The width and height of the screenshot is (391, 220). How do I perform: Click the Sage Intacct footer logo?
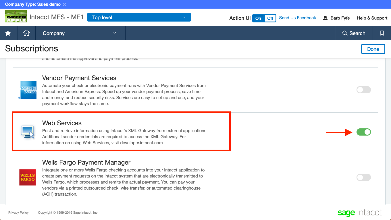(x=360, y=213)
